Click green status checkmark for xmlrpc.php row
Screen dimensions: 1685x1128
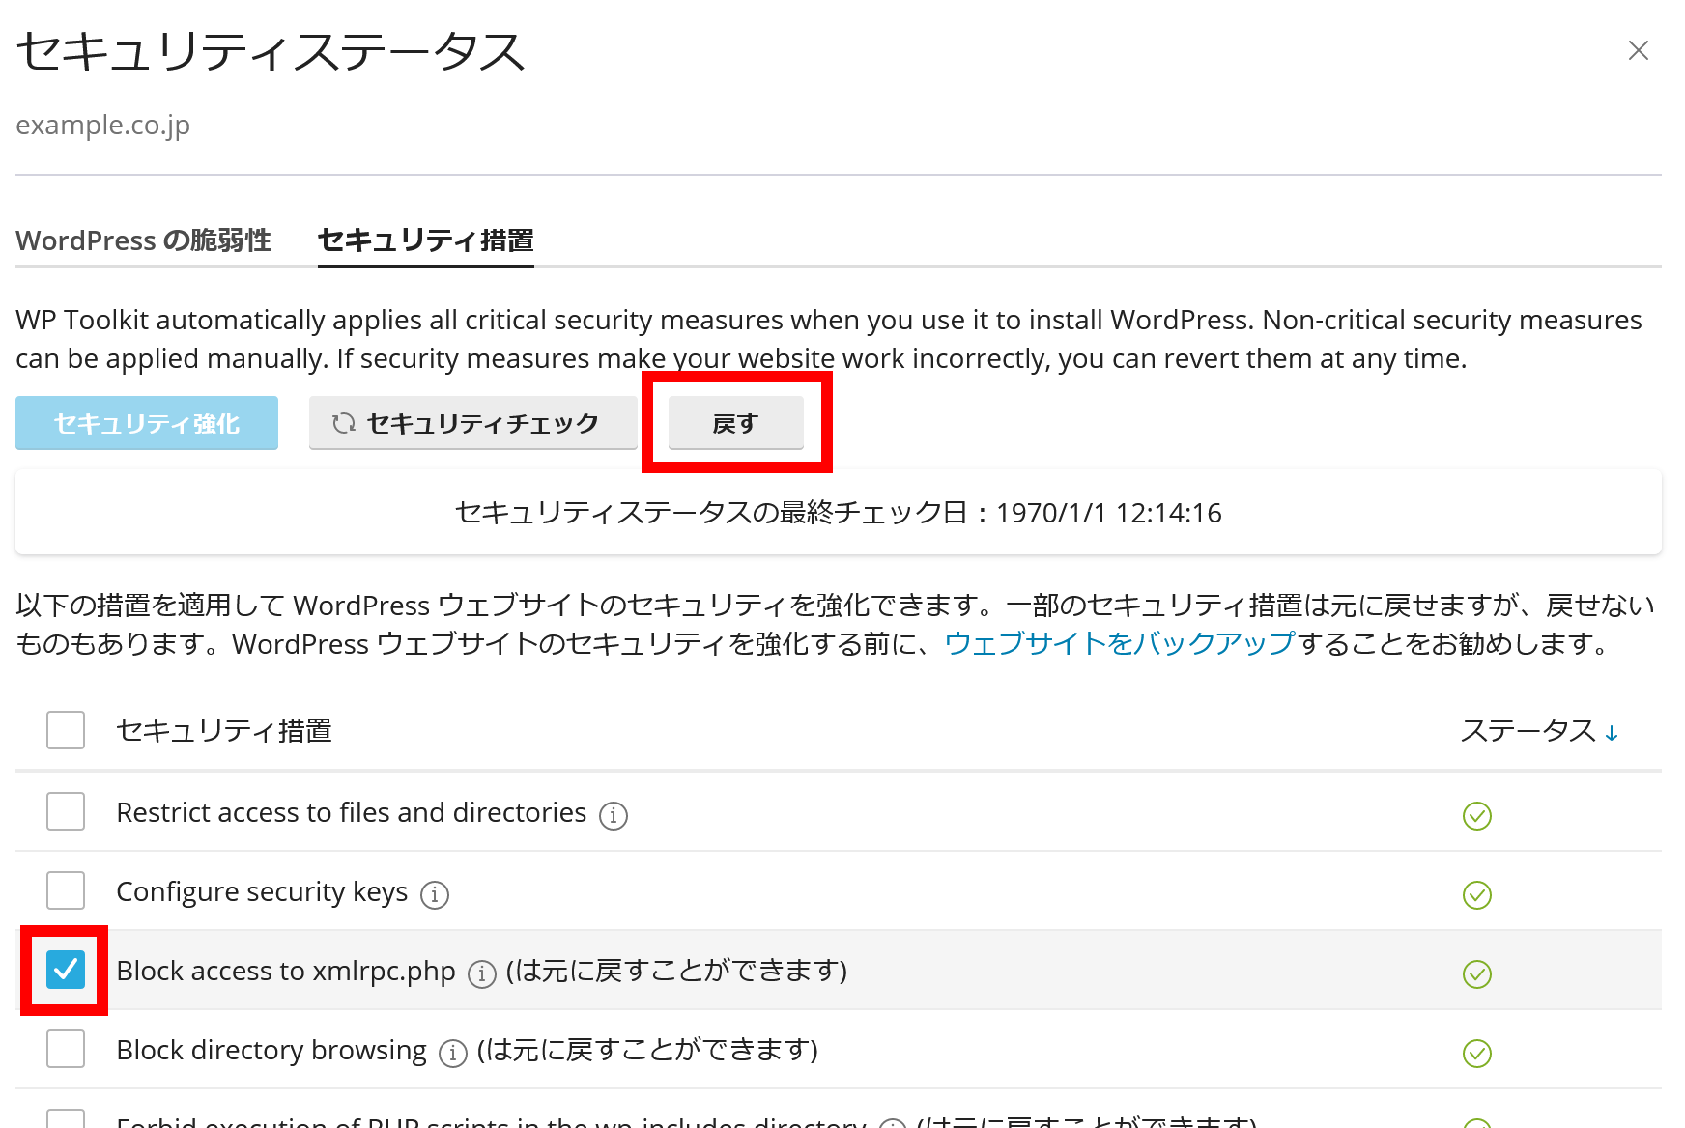(x=1476, y=974)
